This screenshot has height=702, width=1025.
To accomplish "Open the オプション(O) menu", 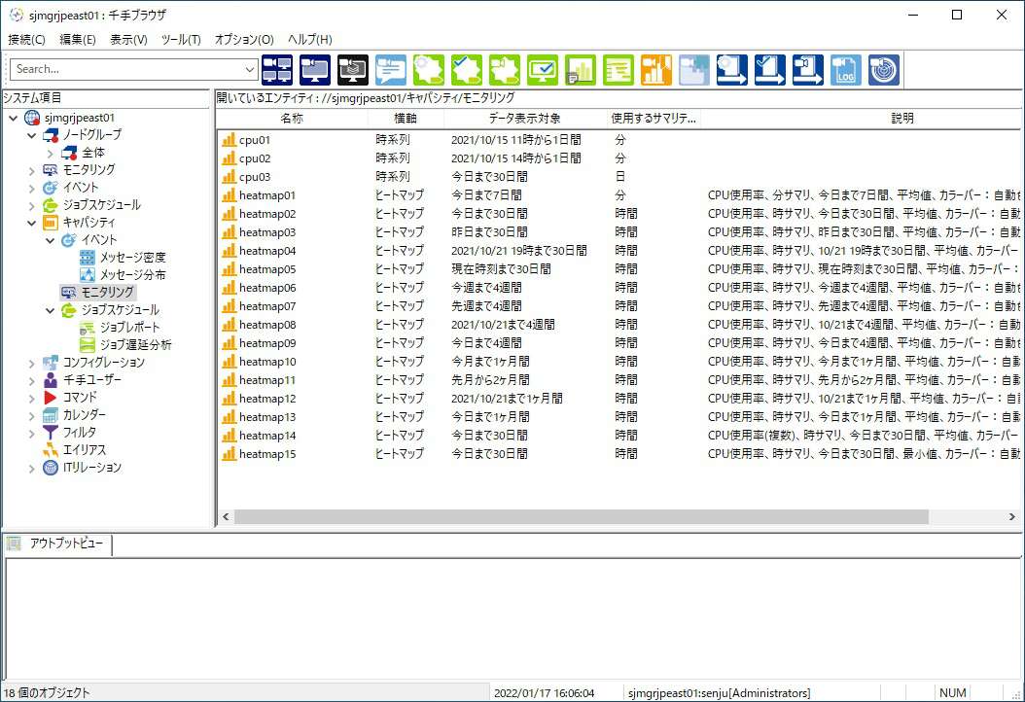I will point(244,40).
